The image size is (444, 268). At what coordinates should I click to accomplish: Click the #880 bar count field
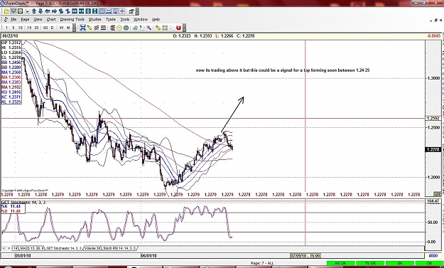click(433, 255)
